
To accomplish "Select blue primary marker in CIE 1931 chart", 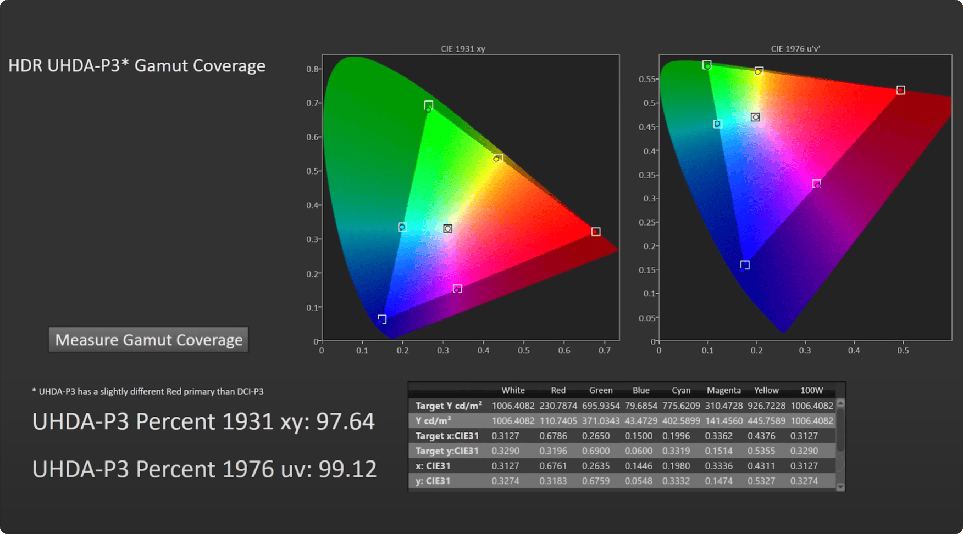I will pos(382,319).
